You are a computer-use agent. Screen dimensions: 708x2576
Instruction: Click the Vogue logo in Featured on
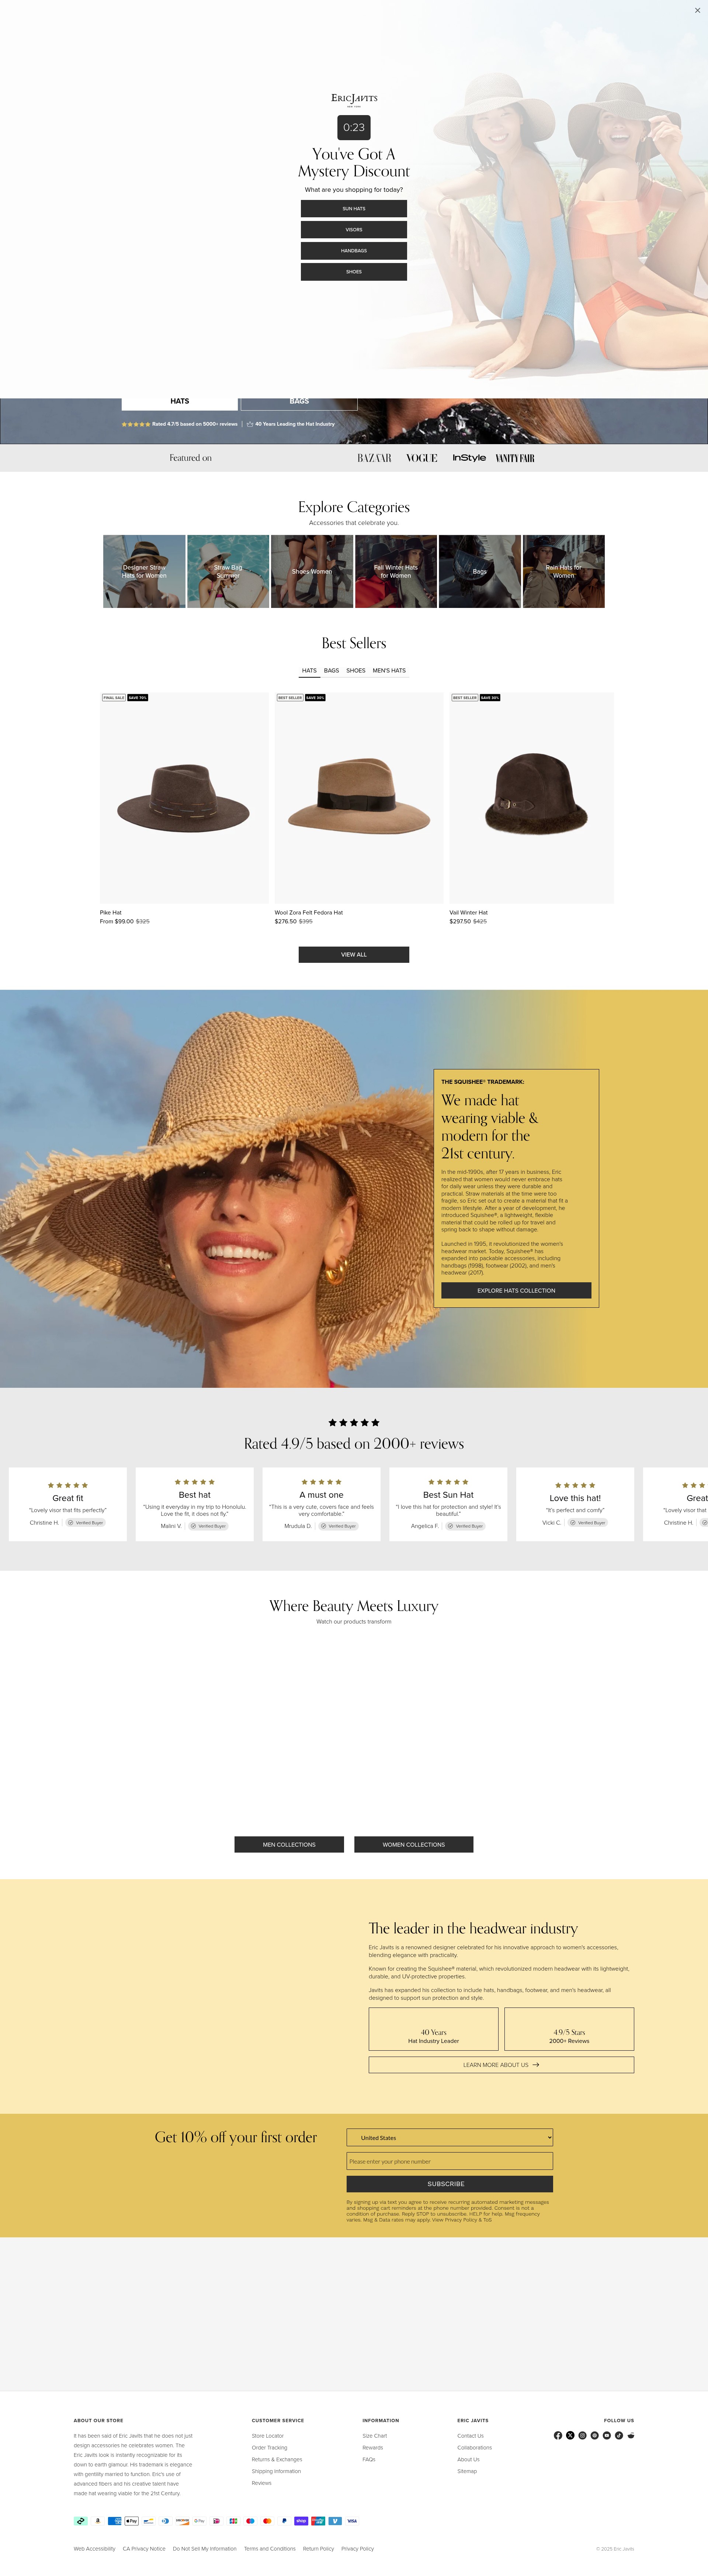coord(422,458)
